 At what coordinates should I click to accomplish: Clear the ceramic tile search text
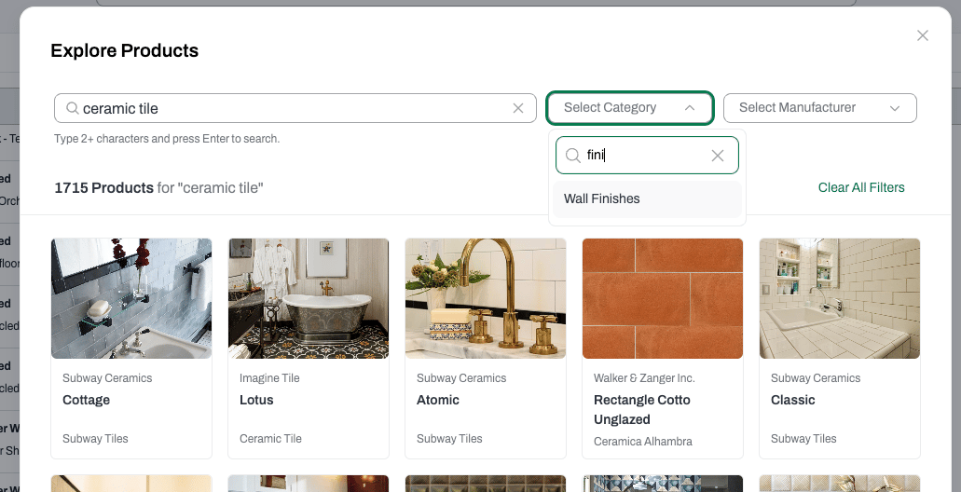coord(518,108)
